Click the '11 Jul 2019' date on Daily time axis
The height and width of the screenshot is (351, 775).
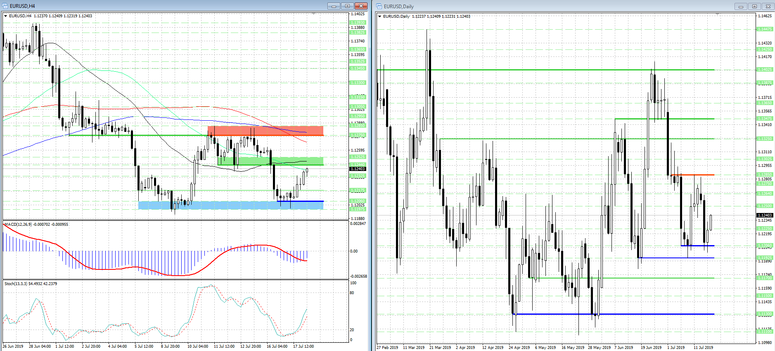(704, 348)
